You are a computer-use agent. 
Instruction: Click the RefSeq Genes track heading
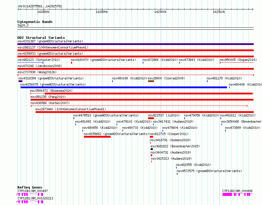pos(30,187)
